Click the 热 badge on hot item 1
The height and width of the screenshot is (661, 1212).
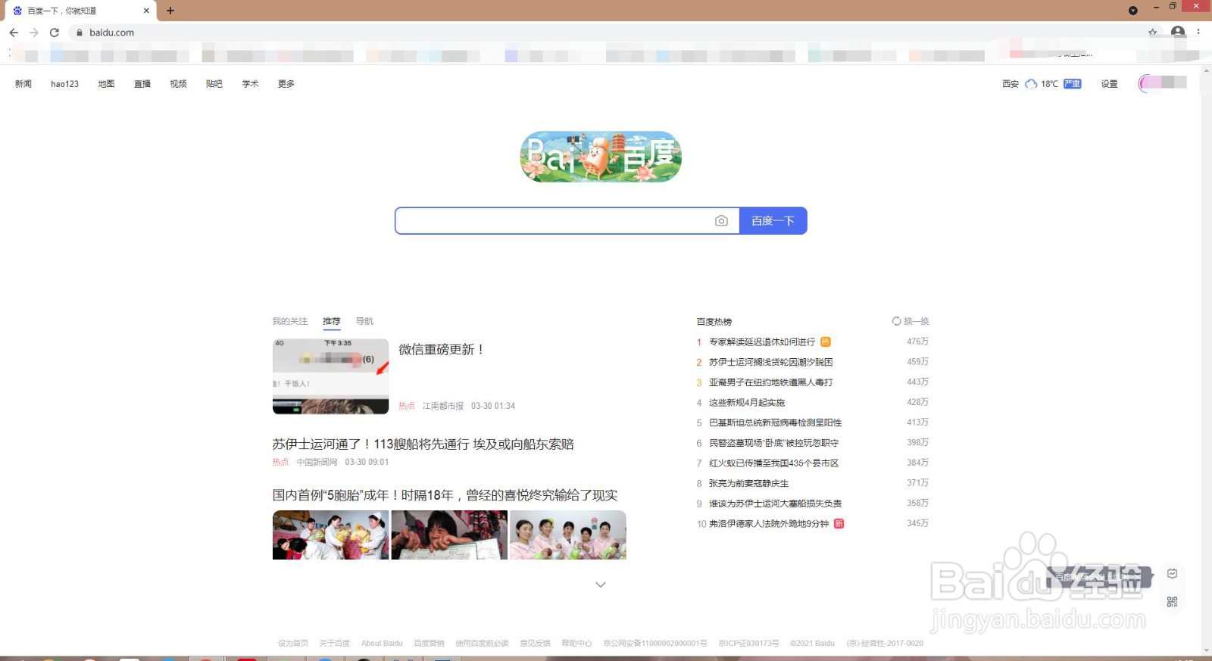(826, 341)
